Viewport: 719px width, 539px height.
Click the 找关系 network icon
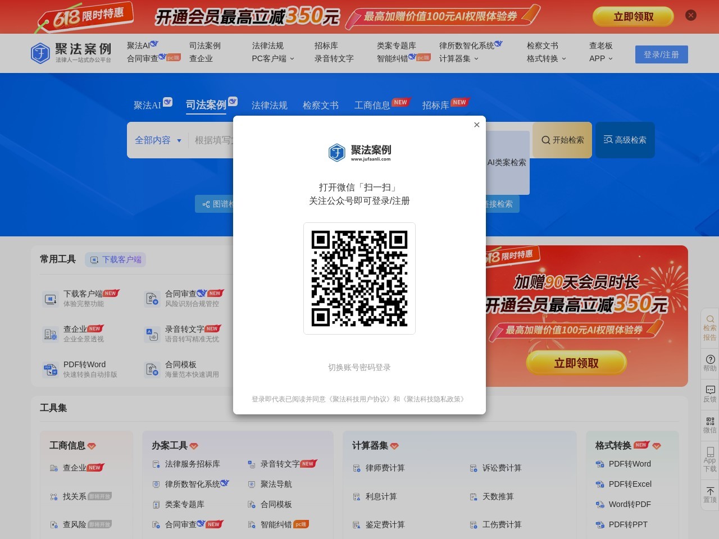[54, 497]
